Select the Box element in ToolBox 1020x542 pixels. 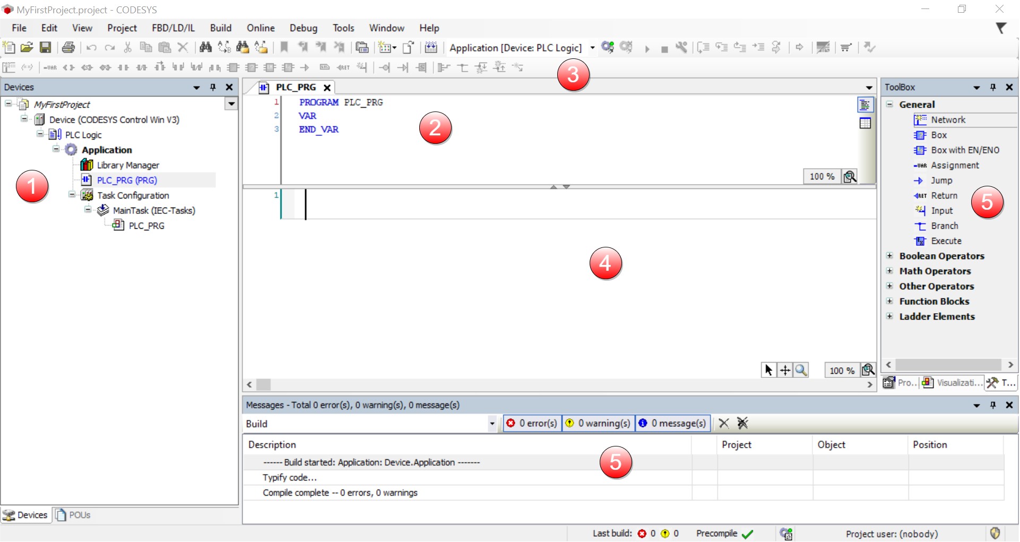[938, 135]
